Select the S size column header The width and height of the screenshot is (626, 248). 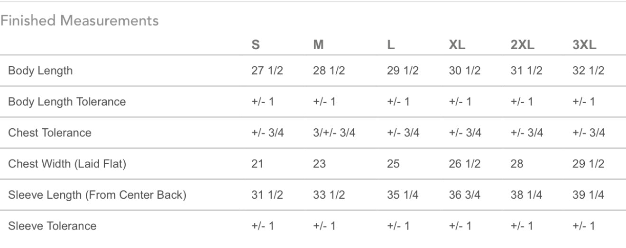(x=256, y=45)
